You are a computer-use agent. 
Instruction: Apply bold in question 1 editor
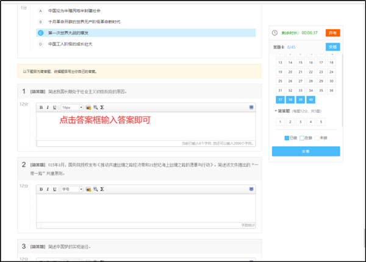pos(41,107)
